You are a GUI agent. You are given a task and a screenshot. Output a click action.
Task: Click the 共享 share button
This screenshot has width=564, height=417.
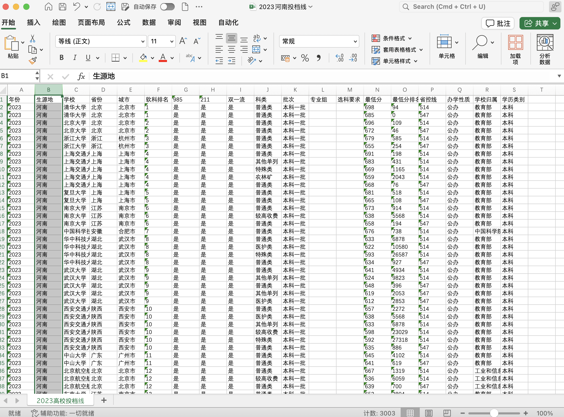tap(540, 24)
